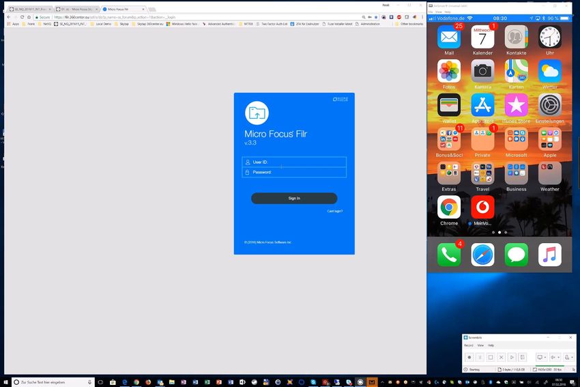Open Task View from the taskbar
This screenshot has width=580, height=387.
coord(100,382)
